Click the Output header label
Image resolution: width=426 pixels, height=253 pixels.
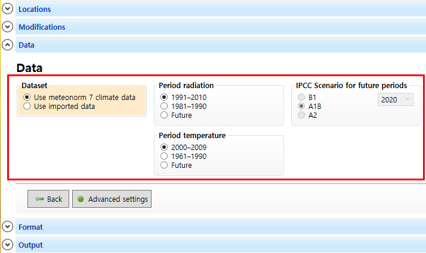click(x=30, y=245)
